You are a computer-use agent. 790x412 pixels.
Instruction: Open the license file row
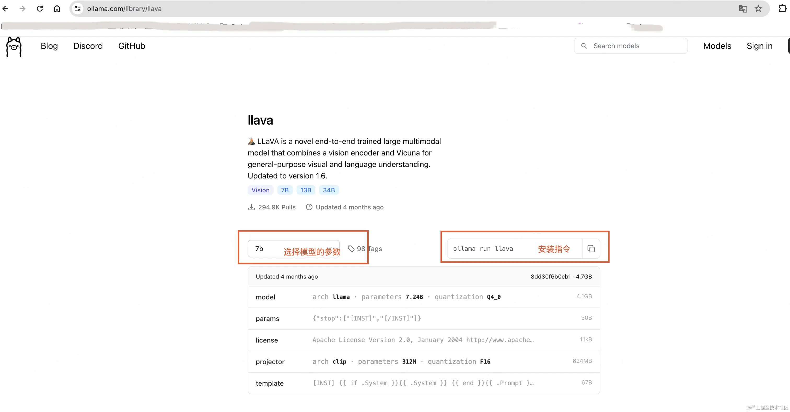[423, 340]
